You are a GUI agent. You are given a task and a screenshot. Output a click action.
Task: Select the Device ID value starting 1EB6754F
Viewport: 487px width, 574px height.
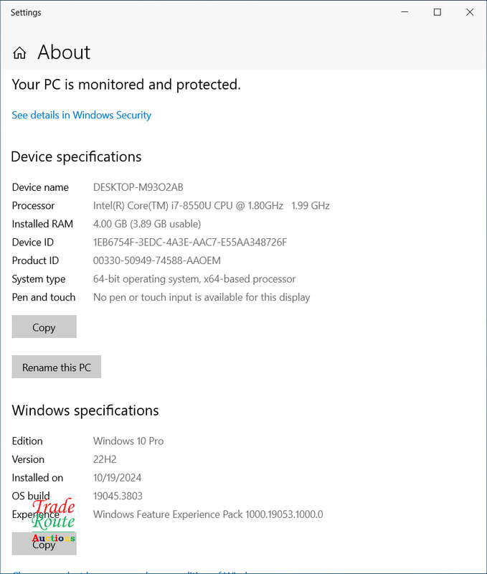190,243
